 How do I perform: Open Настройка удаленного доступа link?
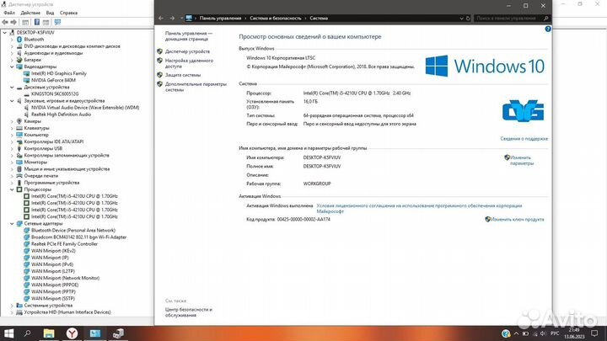[x=189, y=63]
